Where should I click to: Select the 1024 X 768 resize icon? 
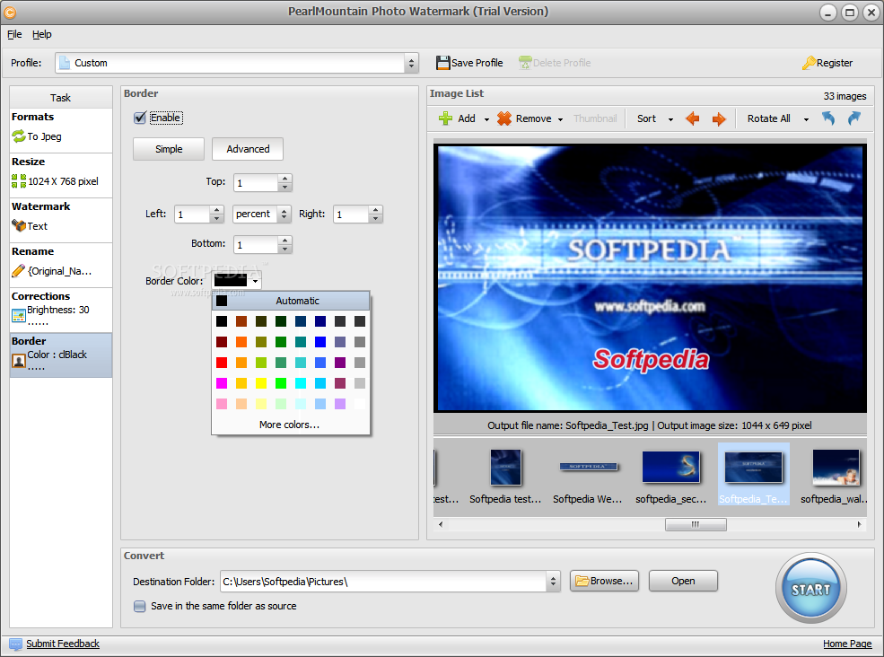pyautogui.click(x=19, y=180)
